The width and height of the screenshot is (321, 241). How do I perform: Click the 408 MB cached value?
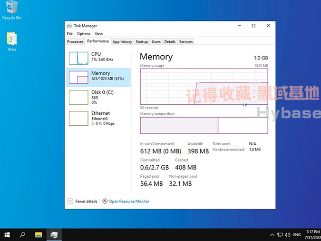[185, 167]
